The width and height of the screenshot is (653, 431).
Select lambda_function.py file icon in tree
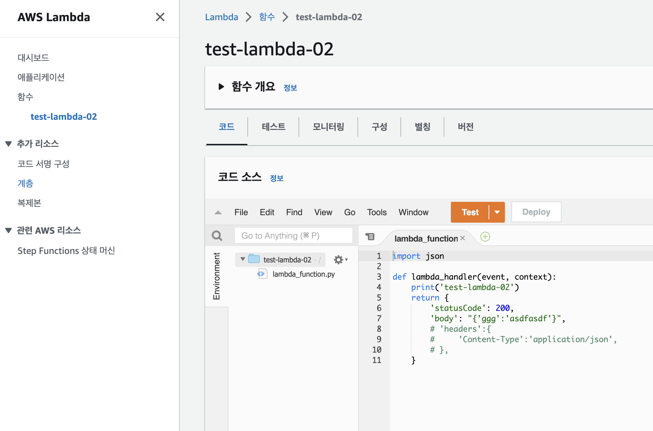pyautogui.click(x=262, y=274)
